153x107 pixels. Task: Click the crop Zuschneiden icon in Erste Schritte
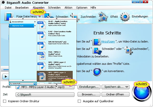click(128, 50)
